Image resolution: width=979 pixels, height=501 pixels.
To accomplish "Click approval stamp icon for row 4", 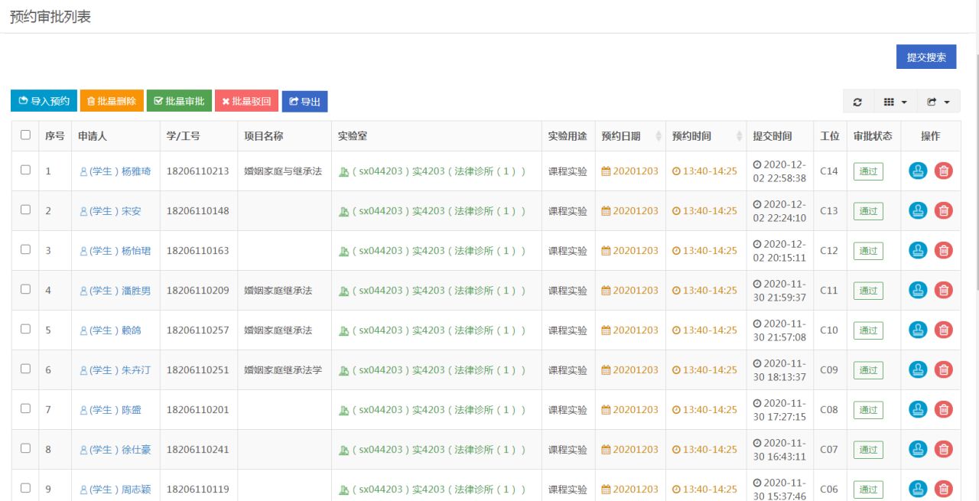I will [918, 291].
